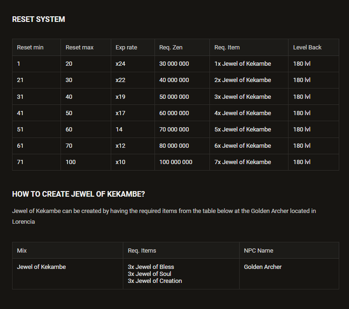Select the 80 000 000 zen cell
This screenshot has height=309, width=349.
point(182,146)
